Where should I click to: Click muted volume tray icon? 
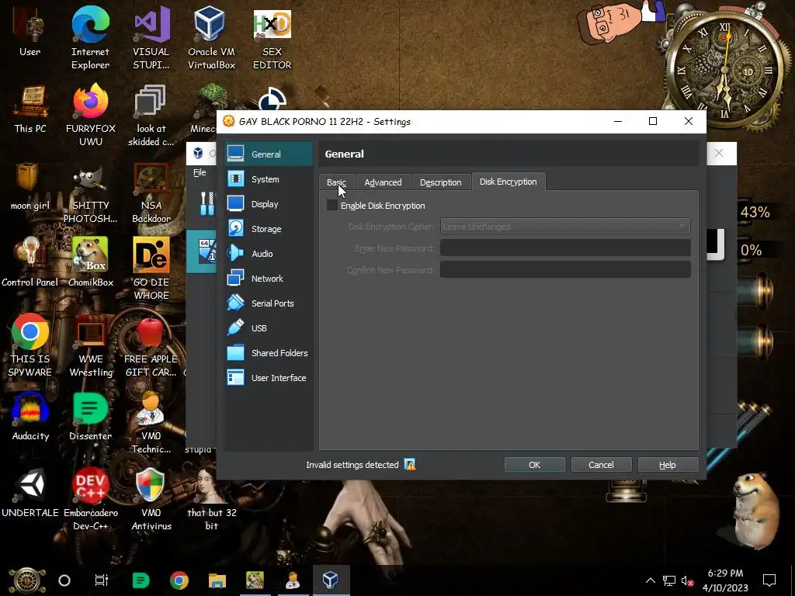688,580
